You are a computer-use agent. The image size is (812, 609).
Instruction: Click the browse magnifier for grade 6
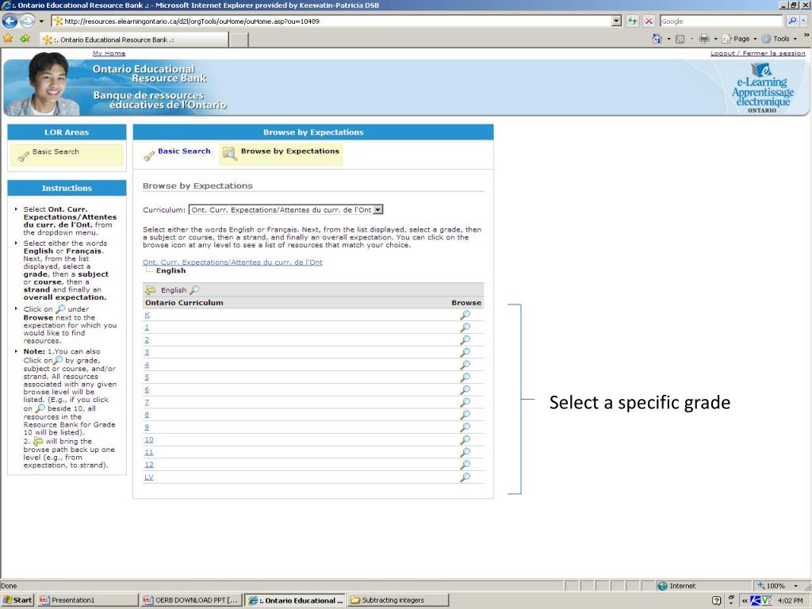[465, 389]
